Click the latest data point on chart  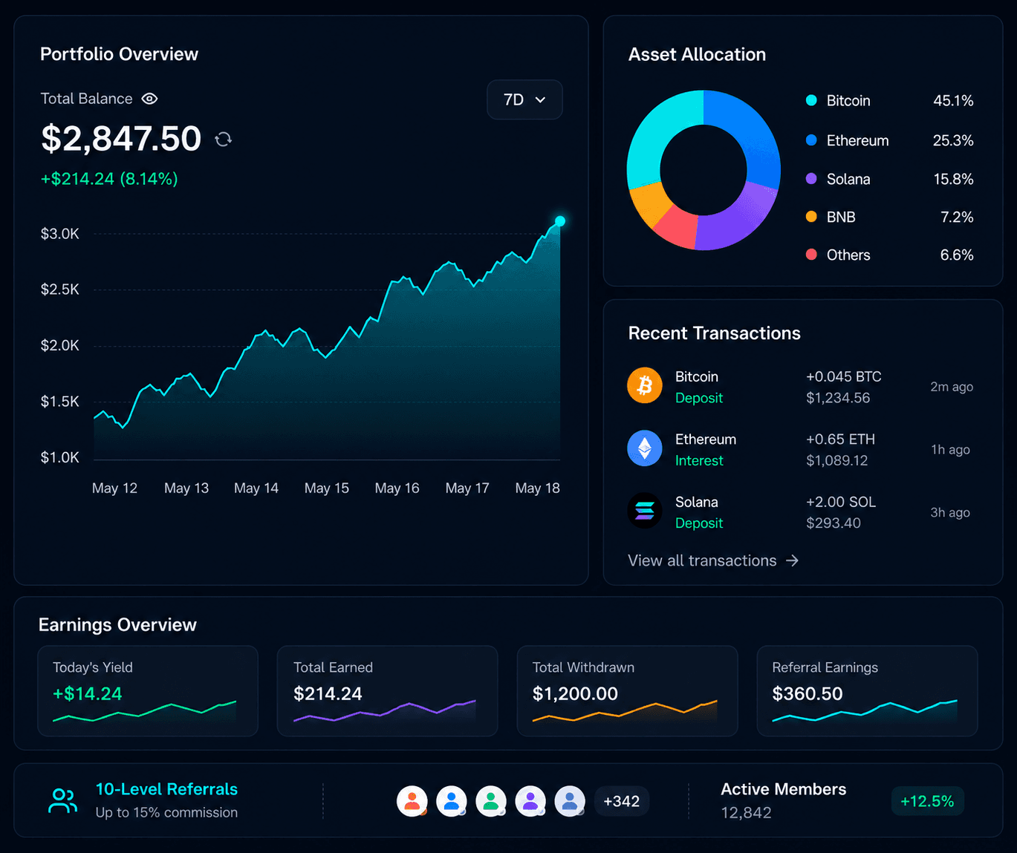click(560, 221)
